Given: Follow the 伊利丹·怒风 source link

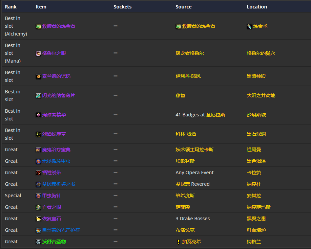Looking at the screenshot, I should tap(188, 76).
